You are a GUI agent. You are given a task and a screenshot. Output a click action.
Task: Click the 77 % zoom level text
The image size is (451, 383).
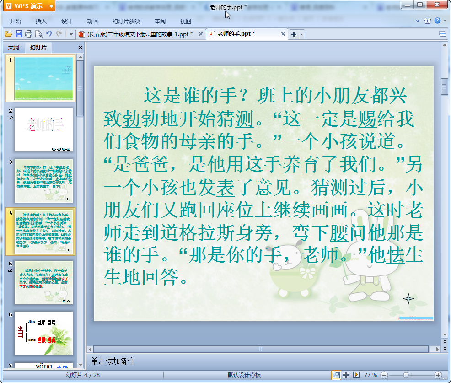pyautogui.click(x=370, y=375)
